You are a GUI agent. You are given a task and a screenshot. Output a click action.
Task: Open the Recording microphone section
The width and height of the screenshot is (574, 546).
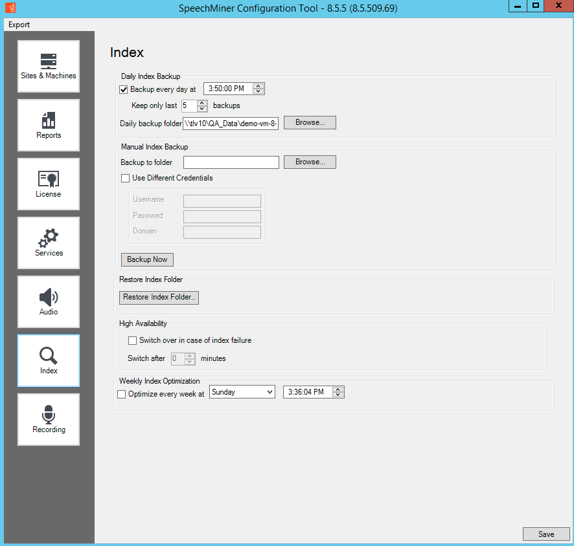point(49,419)
